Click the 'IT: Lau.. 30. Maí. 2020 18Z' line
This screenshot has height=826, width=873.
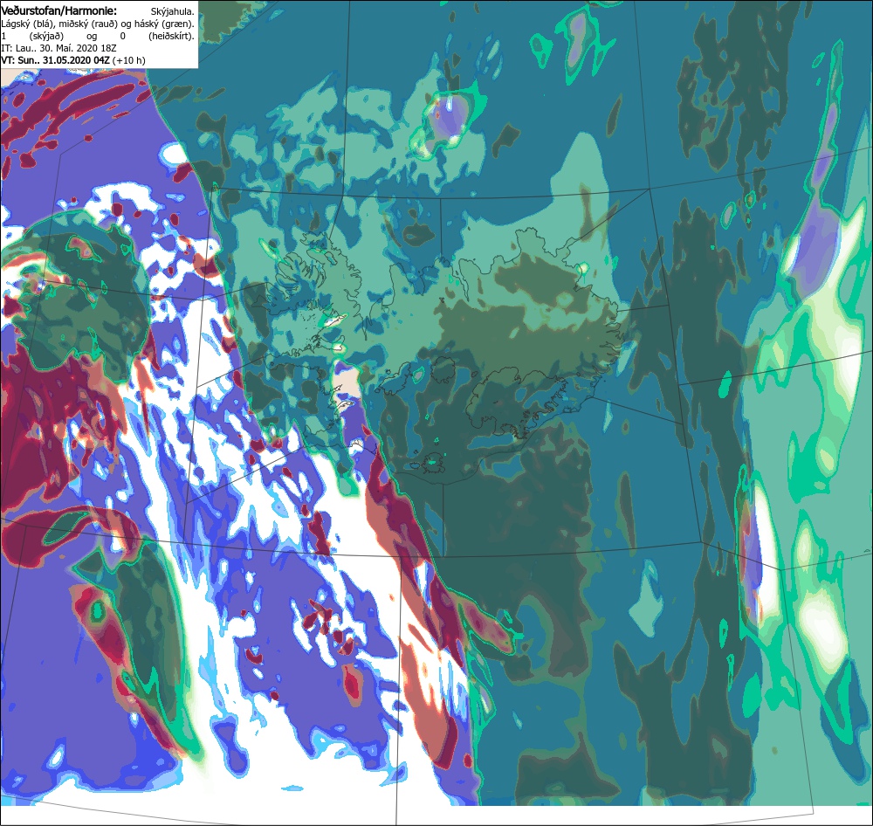[58, 48]
